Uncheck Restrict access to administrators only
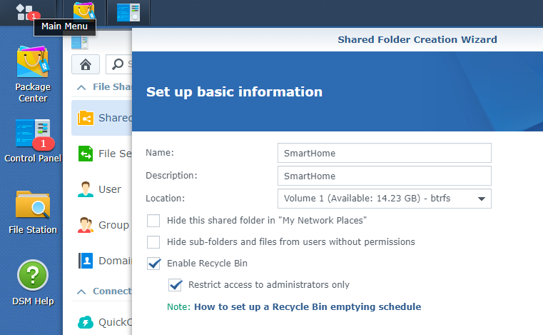This screenshot has width=543, height=335. point(175,285)
